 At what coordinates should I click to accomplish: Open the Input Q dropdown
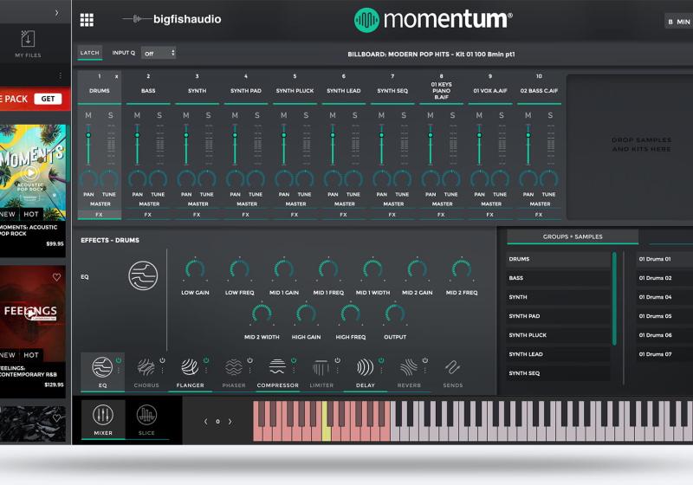tap(159, 53)
